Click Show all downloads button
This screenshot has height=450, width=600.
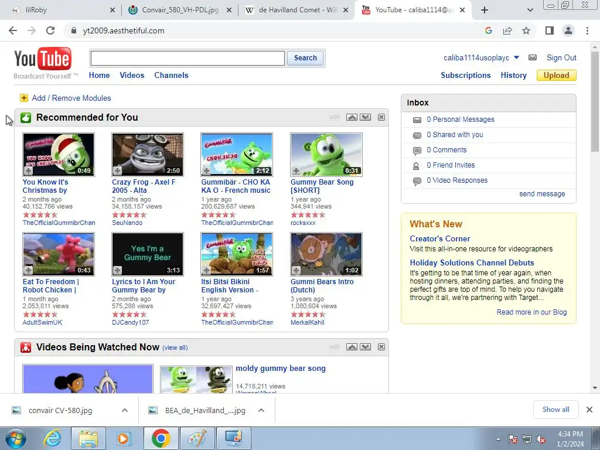555,410
